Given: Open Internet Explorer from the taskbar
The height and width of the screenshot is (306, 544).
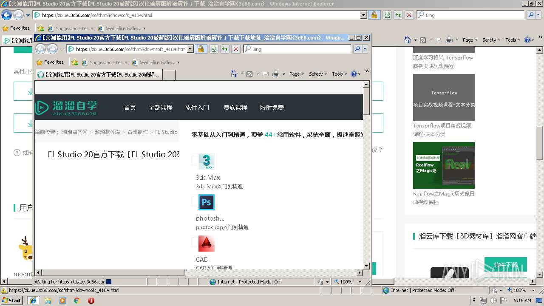Looking at the screenshot, I should pyautogui.click(x=33, y=300).
